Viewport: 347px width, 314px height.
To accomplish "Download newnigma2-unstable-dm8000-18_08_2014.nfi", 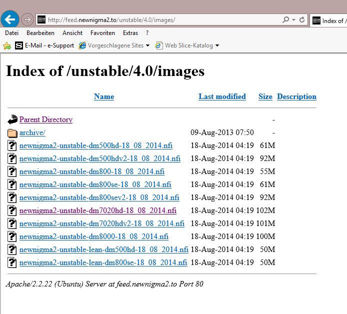I will click(94, 236).
